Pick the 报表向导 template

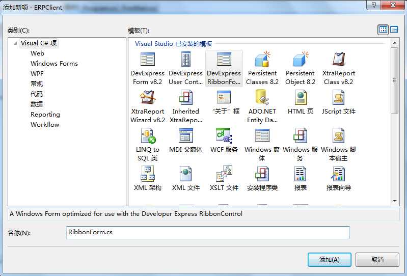[338, 179]
